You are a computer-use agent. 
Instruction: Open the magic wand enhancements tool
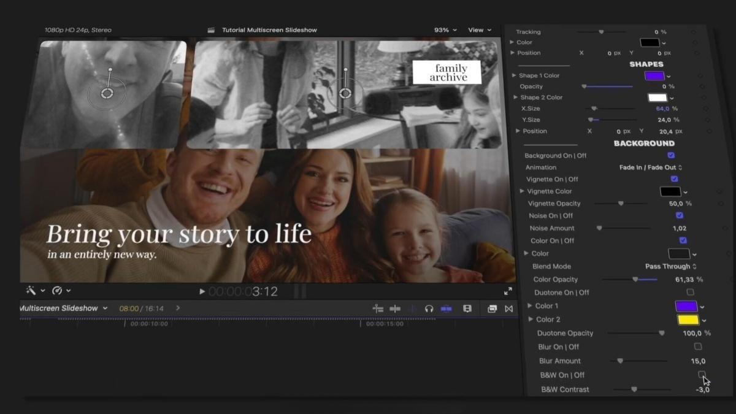pyautogui.click(x=31, y=291)
